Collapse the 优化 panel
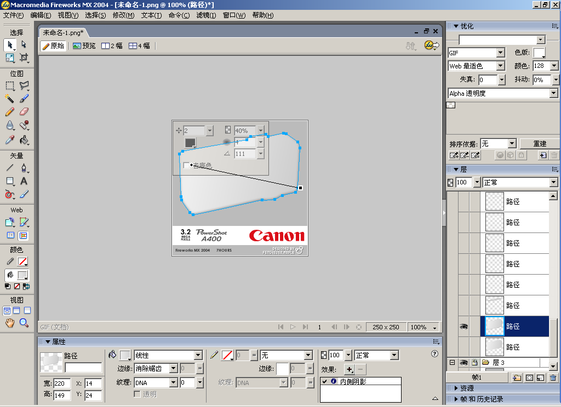 [x=456, y=26]
